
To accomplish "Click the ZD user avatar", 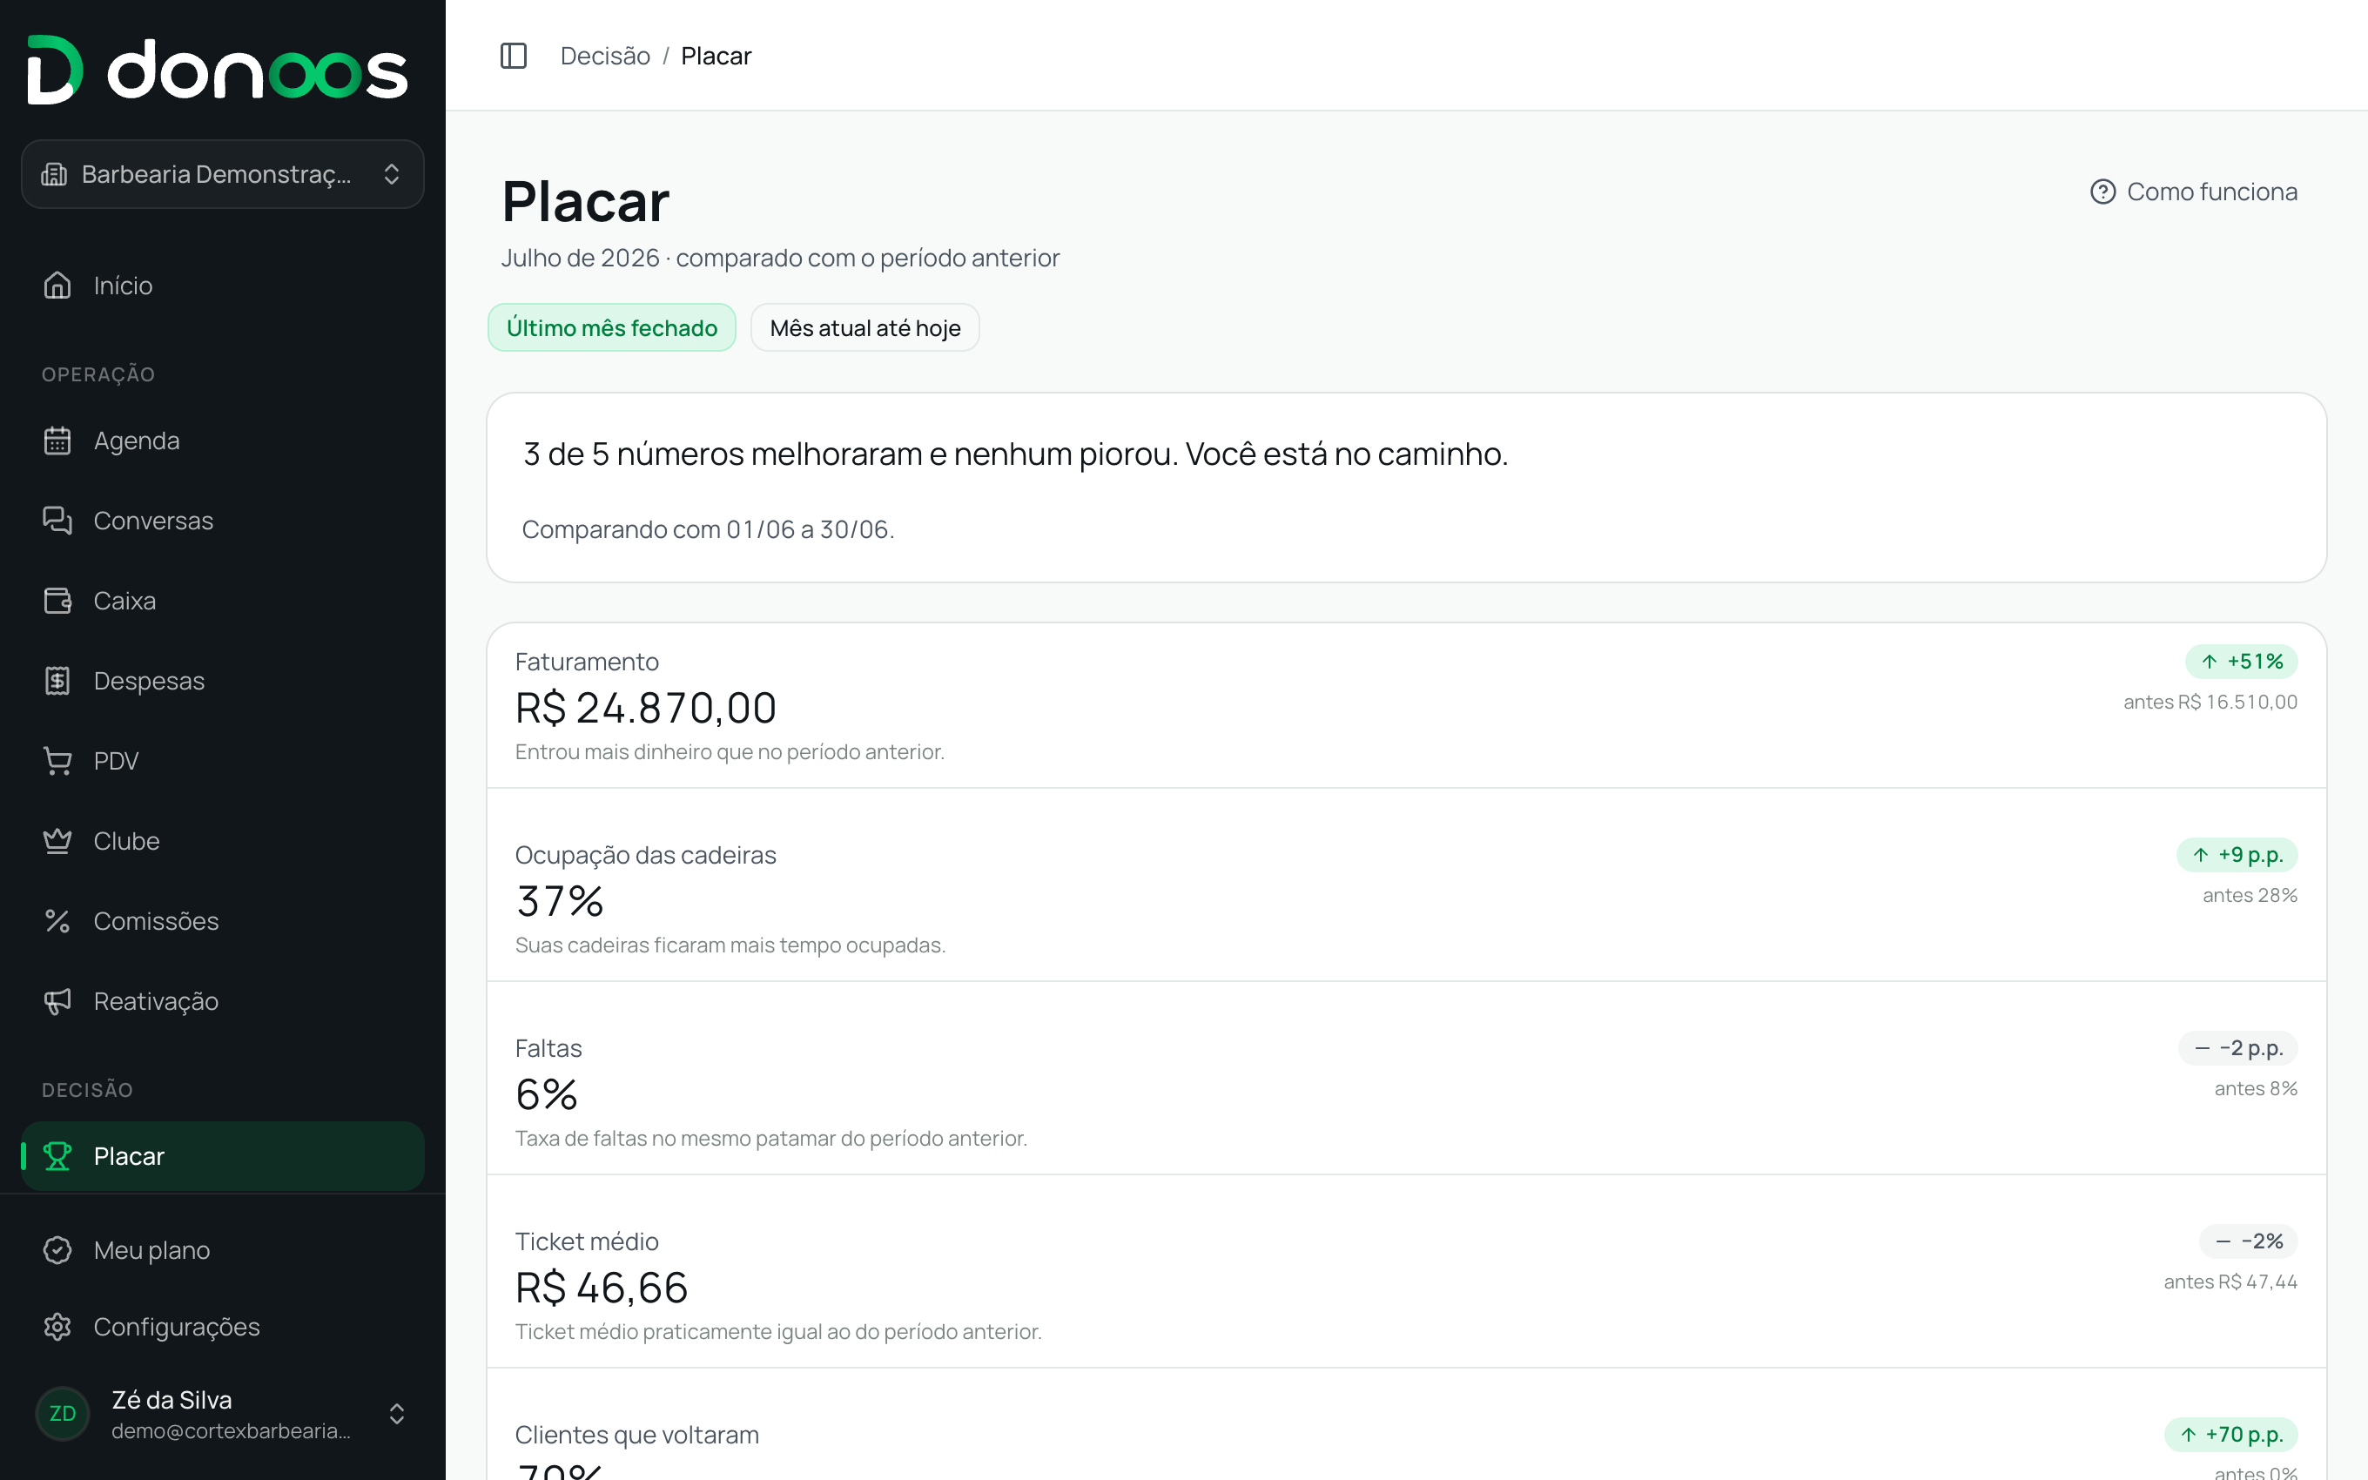I will point(63,1414).
